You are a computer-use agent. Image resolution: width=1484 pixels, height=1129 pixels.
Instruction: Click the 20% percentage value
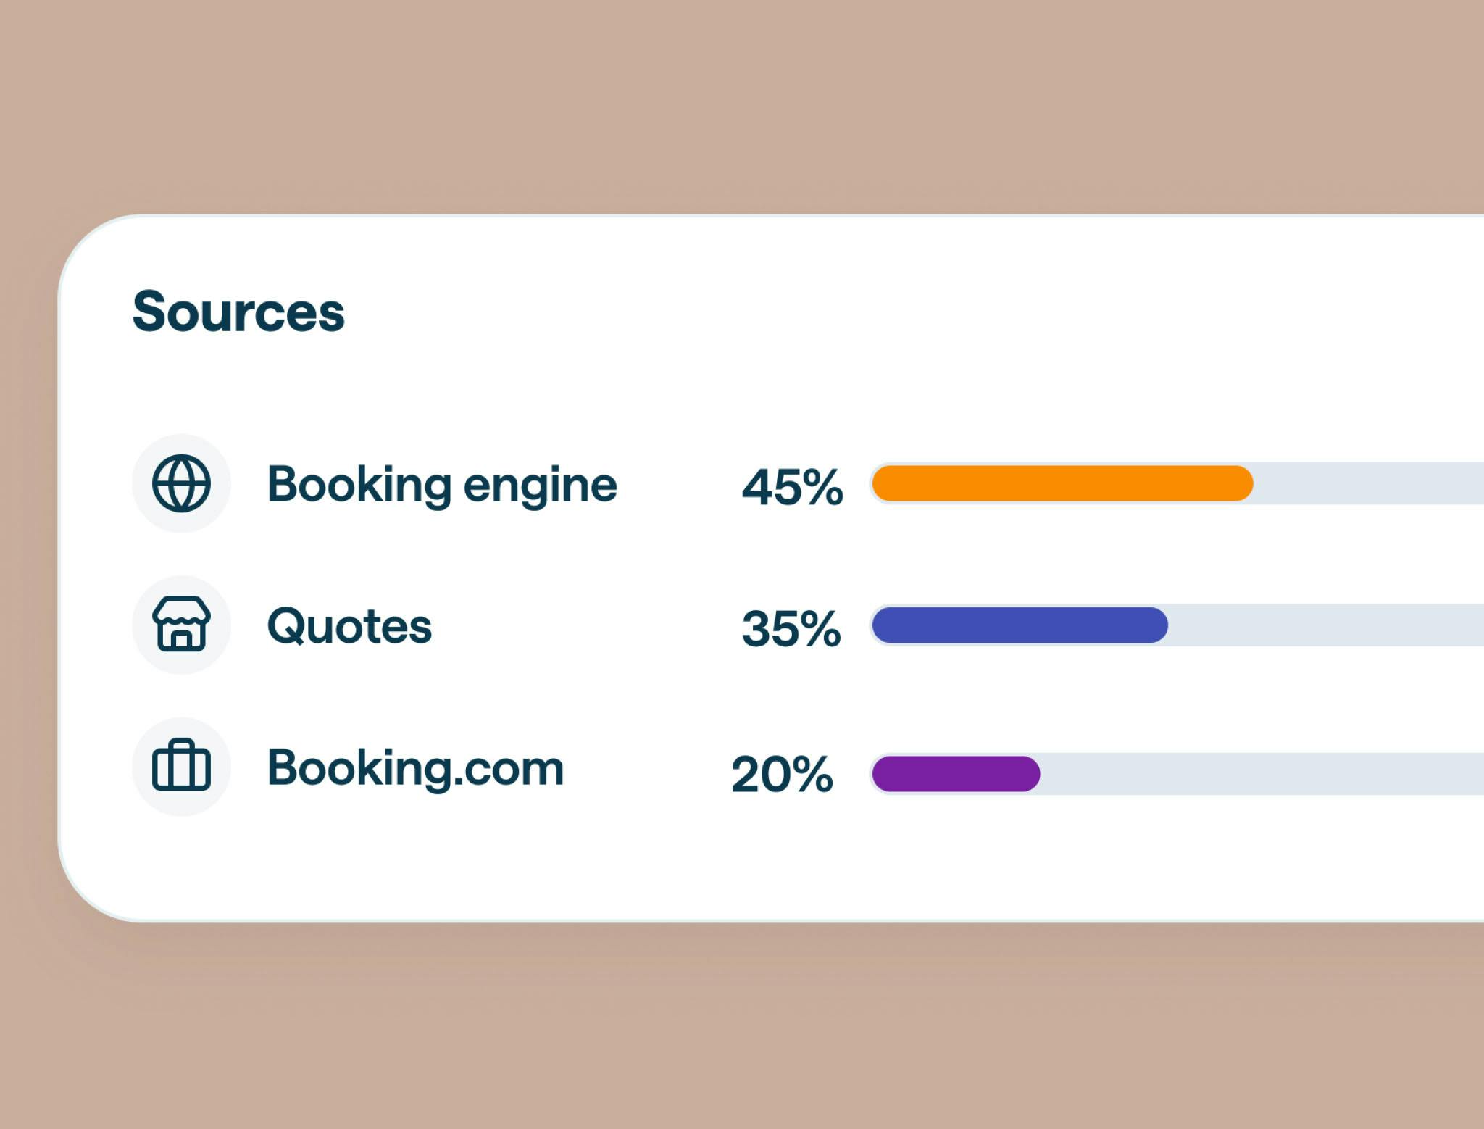tap(782, 774)
